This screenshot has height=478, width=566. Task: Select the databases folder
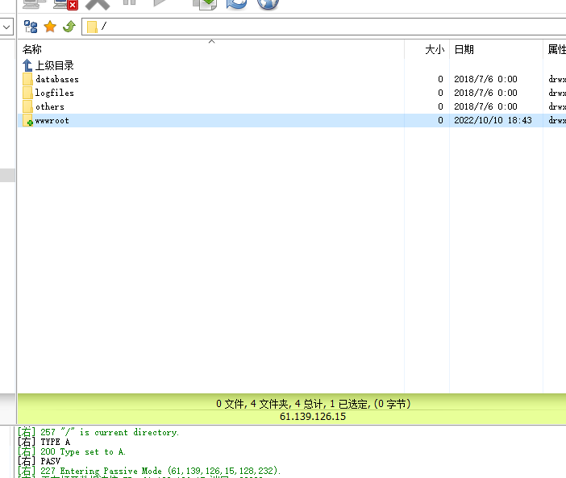56,79
